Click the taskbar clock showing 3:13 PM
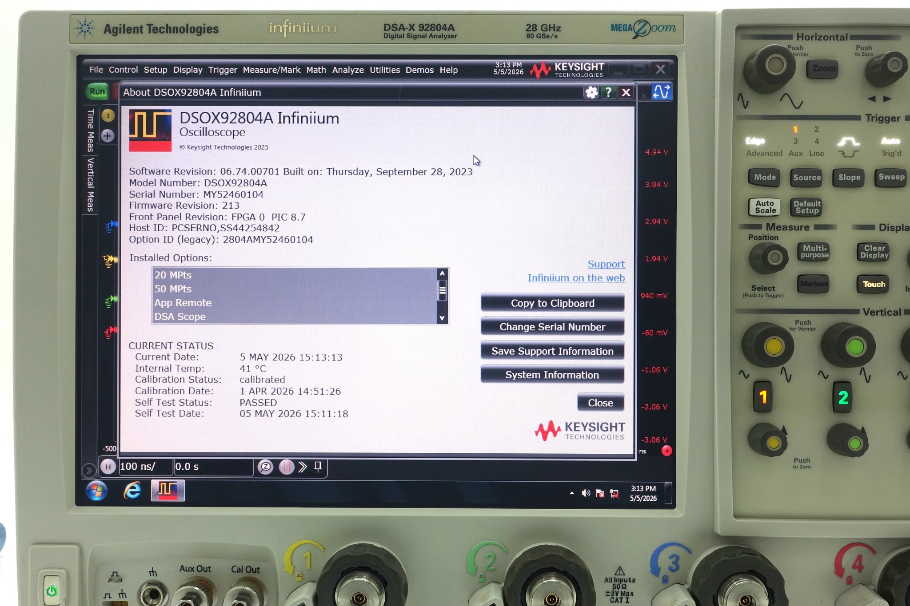This screenshot has height=606, width=910. coord(643,493)
